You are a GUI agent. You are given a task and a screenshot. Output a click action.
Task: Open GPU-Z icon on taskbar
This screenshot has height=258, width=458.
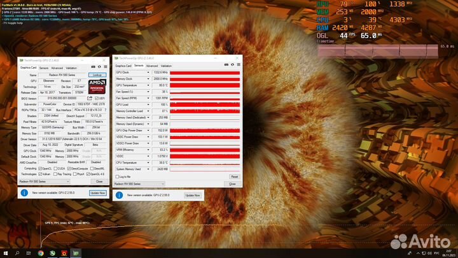[76, 253]
